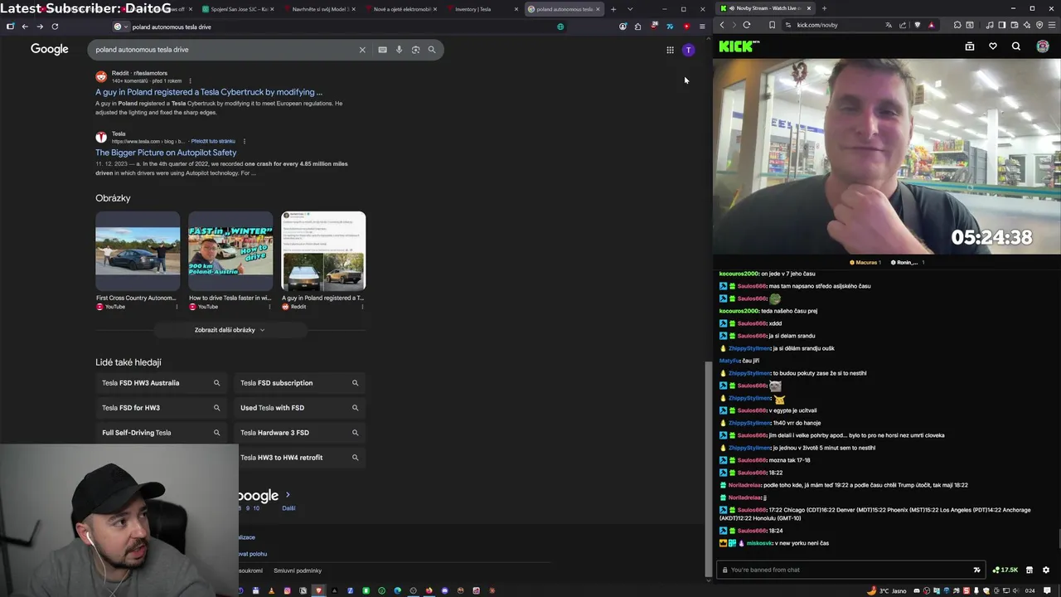
Task: Reload page in left browser window
Action: coord(55,27)
